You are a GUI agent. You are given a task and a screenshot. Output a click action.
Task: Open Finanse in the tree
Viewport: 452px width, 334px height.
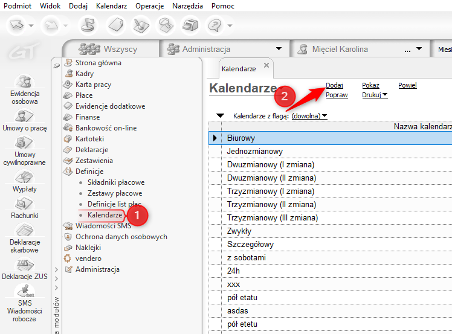[88, 117]
